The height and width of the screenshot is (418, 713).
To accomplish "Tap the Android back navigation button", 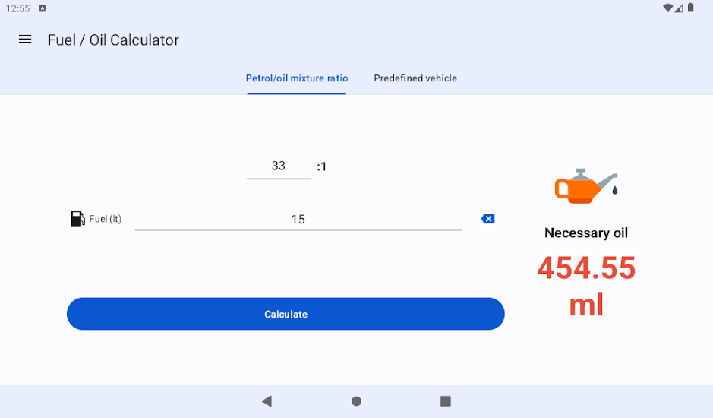I will (267, 401).
